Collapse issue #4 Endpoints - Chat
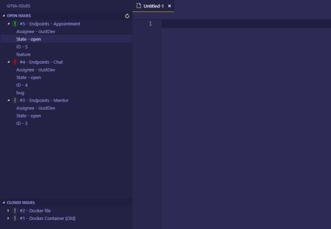The height and width of the screenshot is (229, 331). pyautogui.click(x=8, y=62)
